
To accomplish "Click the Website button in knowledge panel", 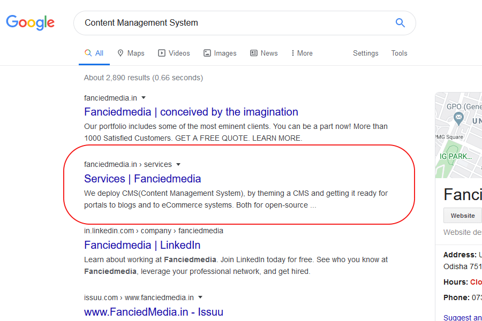I will coord(462,215).
